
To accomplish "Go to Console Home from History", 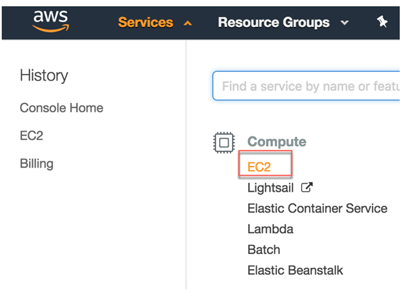I will [x=61, y=108].
